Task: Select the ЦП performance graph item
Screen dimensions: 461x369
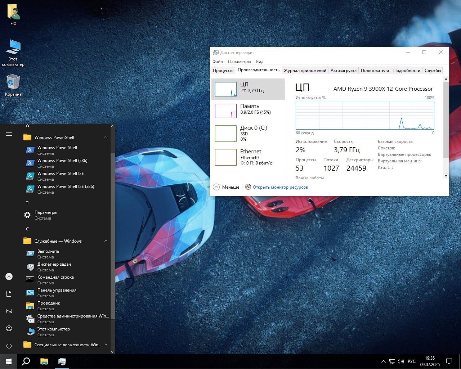Action: pyautogui.click(x=248, y=89)
